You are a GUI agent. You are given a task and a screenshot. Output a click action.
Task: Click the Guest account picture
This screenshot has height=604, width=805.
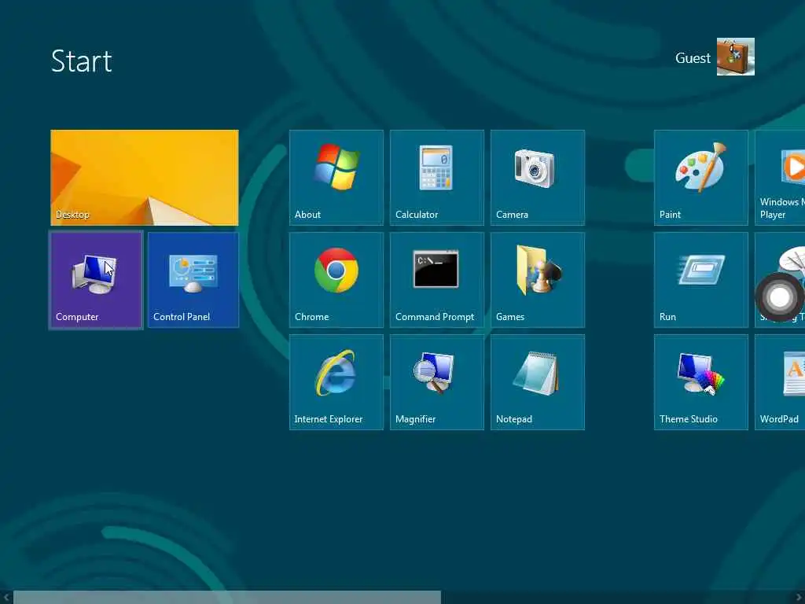736,57
